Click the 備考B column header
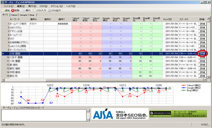212x128 pixels. click(50, 19)
